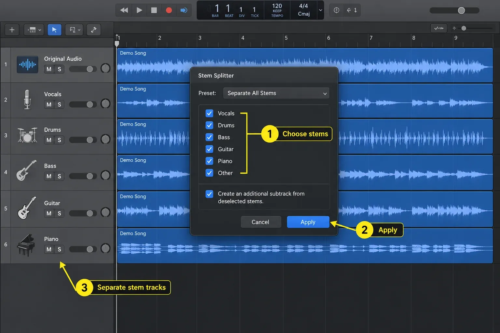Viewport: 500px width, 333px height.
Task: Open the Preset dropdown Separate All Stems
Action: pos(276,93)
